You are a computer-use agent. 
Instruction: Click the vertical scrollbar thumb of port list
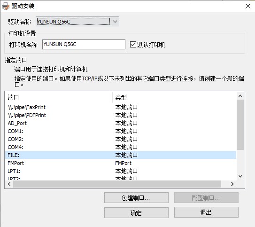[240, 125]
